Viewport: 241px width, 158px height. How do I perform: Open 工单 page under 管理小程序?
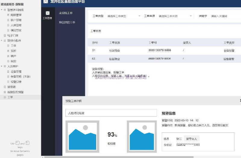[x=13, y=46]
